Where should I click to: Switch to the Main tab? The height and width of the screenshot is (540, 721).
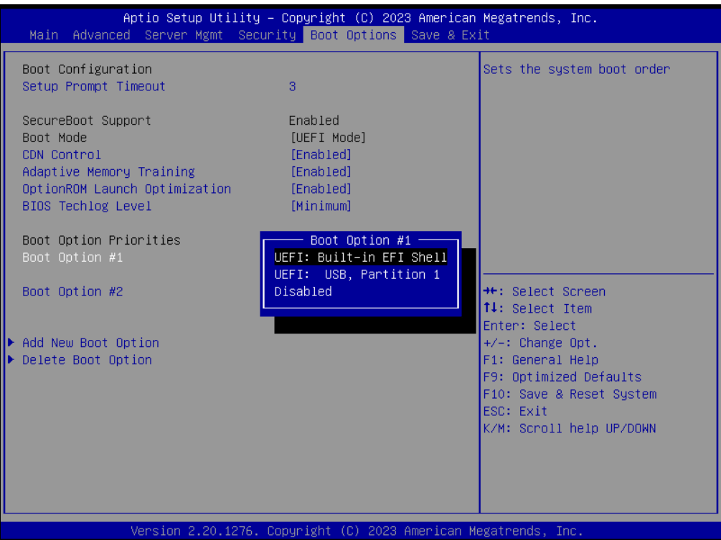click(x=44, y=35)
